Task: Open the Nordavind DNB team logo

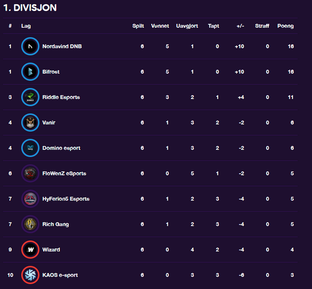Action: point(30,47)
